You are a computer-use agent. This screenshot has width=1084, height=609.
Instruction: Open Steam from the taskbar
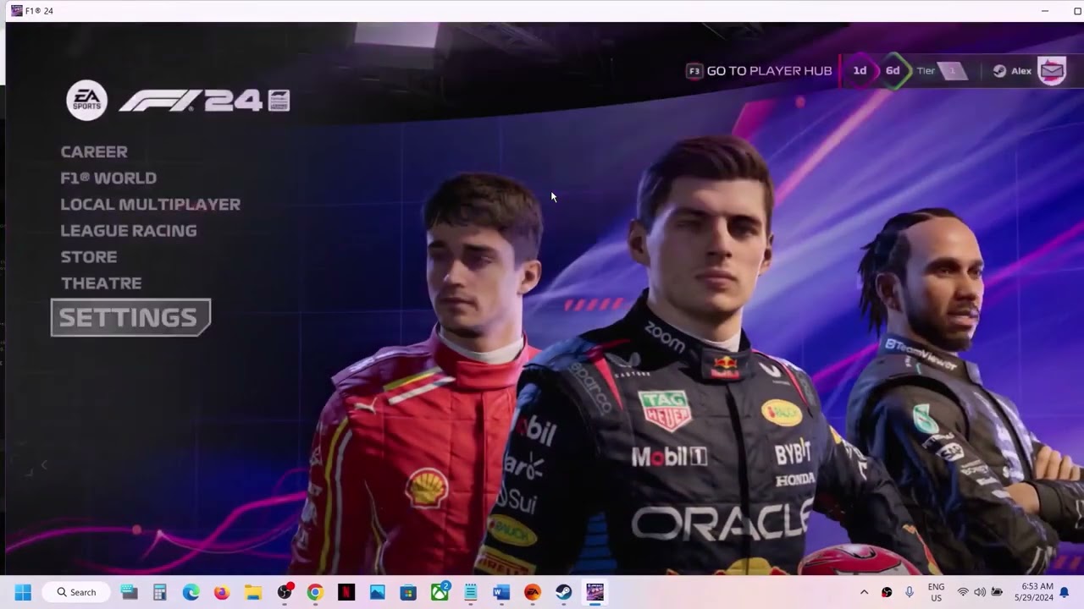point(564,592)
